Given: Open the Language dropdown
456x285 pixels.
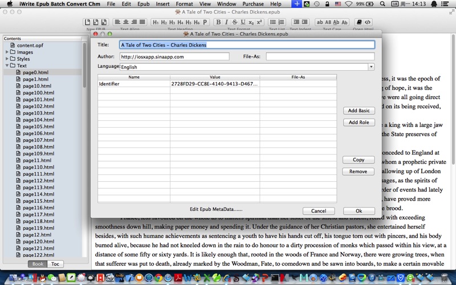Looking at the screenshot, I should (371, 67).
